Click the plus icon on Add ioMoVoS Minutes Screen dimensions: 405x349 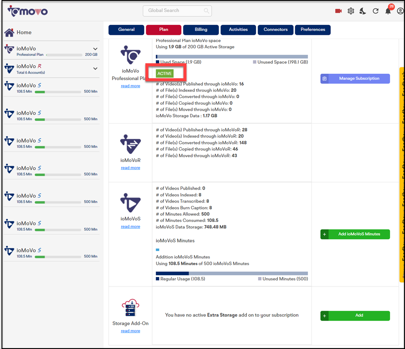(324, 234)
